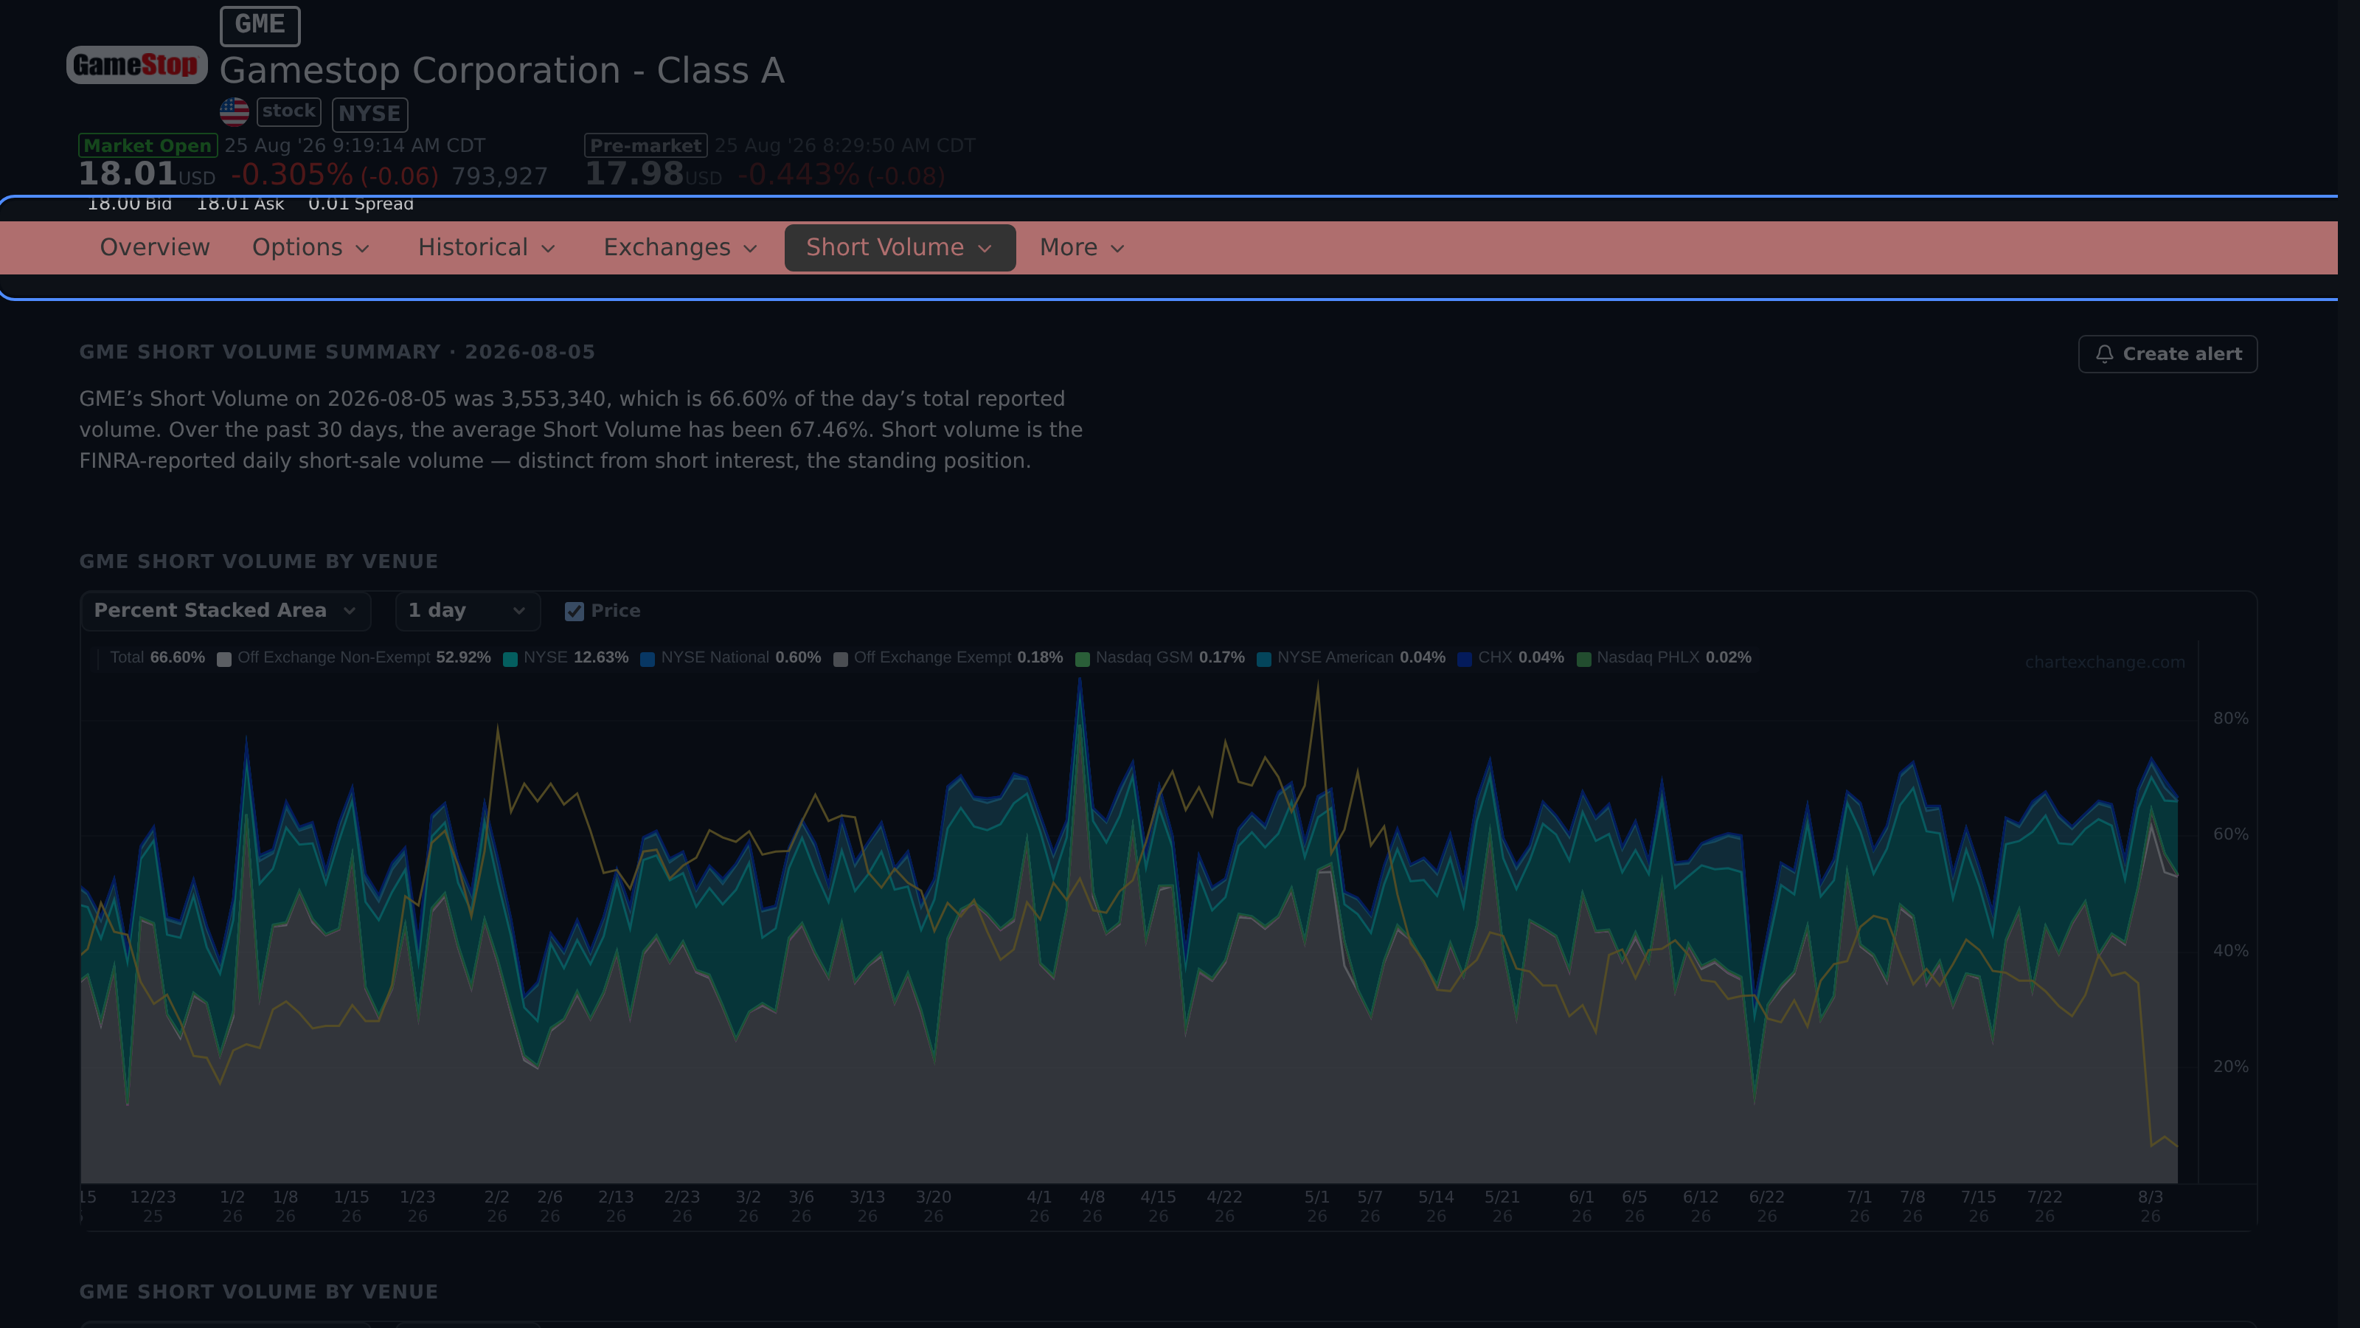Image resolution: width=2360 pixels, height=1328 pixels.
Task: Click the 0.01 Spread text
Action: (x=361, y=204)
